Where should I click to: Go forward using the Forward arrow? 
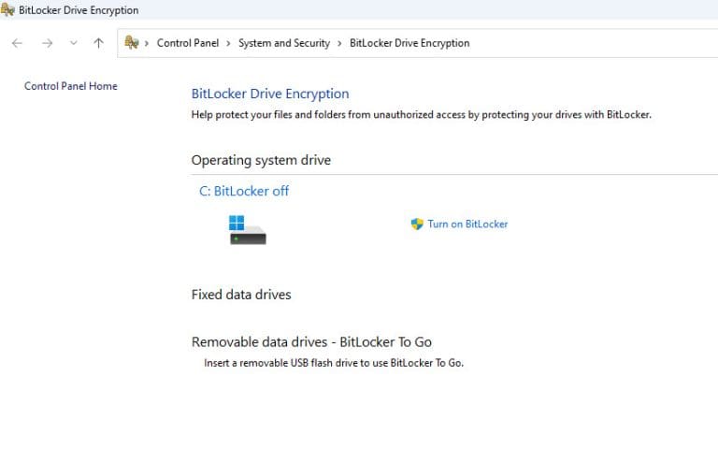point(47,43)
